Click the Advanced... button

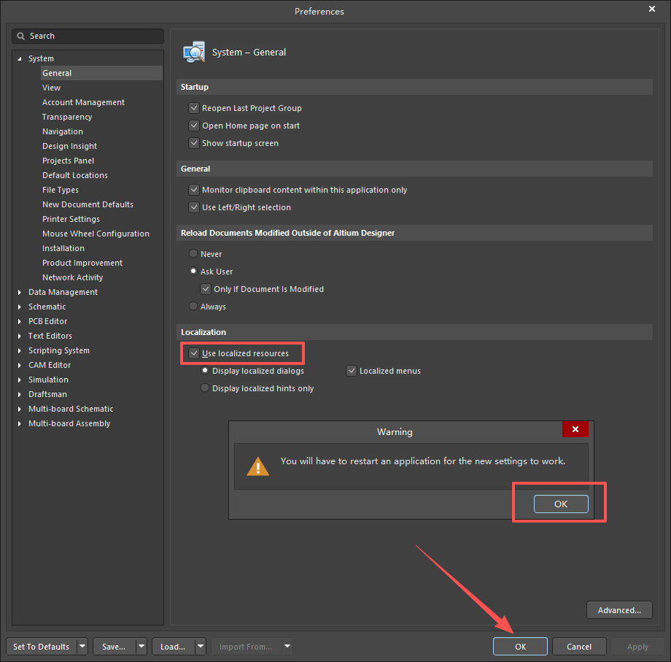pyautogui.click(x=618, y=610)
